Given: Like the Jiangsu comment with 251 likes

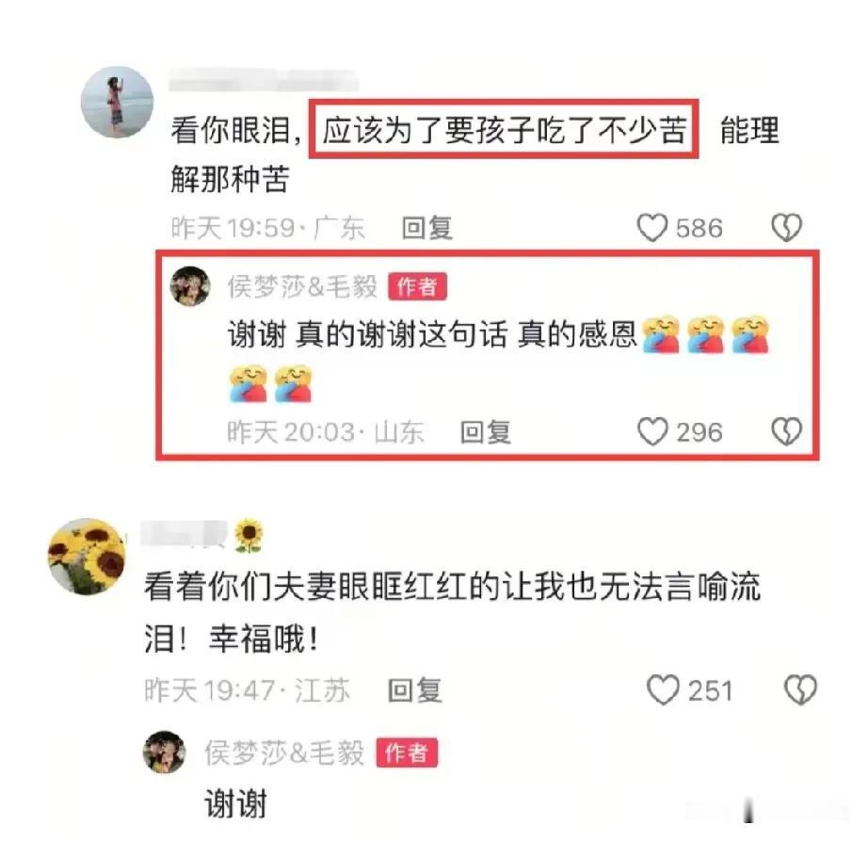Looking at the screenshot, I should click(663, 690).
